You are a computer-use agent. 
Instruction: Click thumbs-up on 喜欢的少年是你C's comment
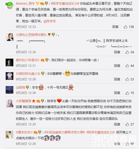[x=127, y=66]
